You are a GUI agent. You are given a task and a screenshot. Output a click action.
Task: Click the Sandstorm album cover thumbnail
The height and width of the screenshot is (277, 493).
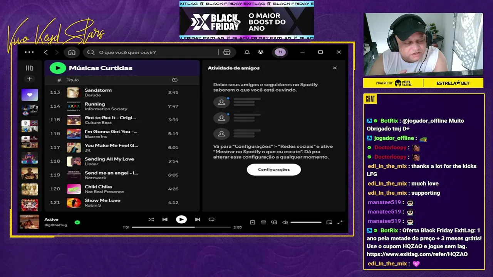tap(74, 93)
